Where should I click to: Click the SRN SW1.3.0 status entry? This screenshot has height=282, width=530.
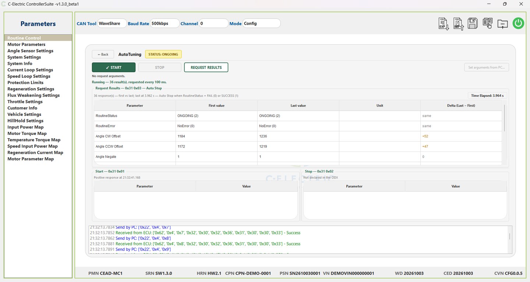tap(159, 274)
